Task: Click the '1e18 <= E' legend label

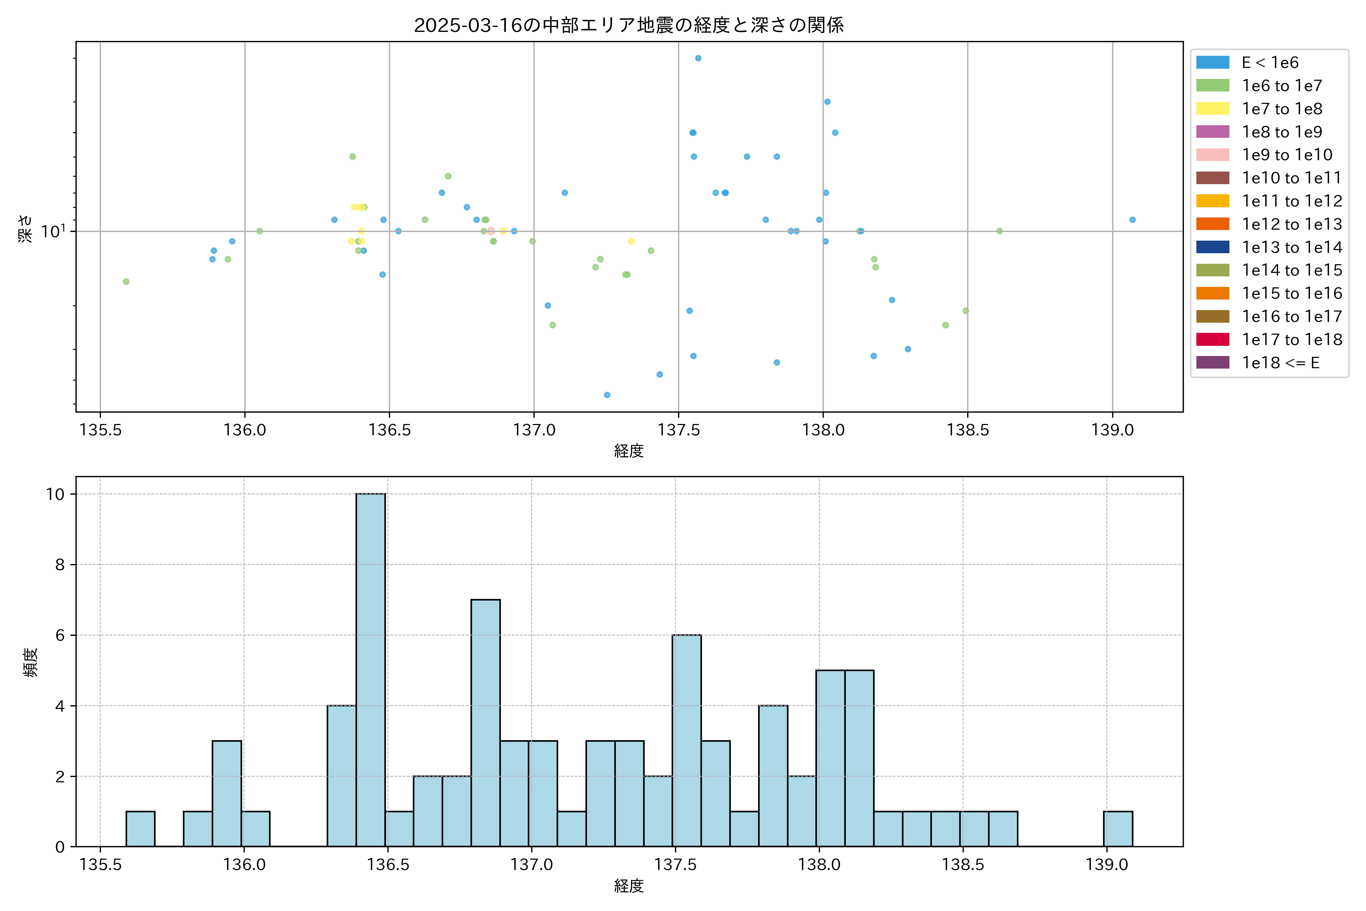Action: [1281, 363]
